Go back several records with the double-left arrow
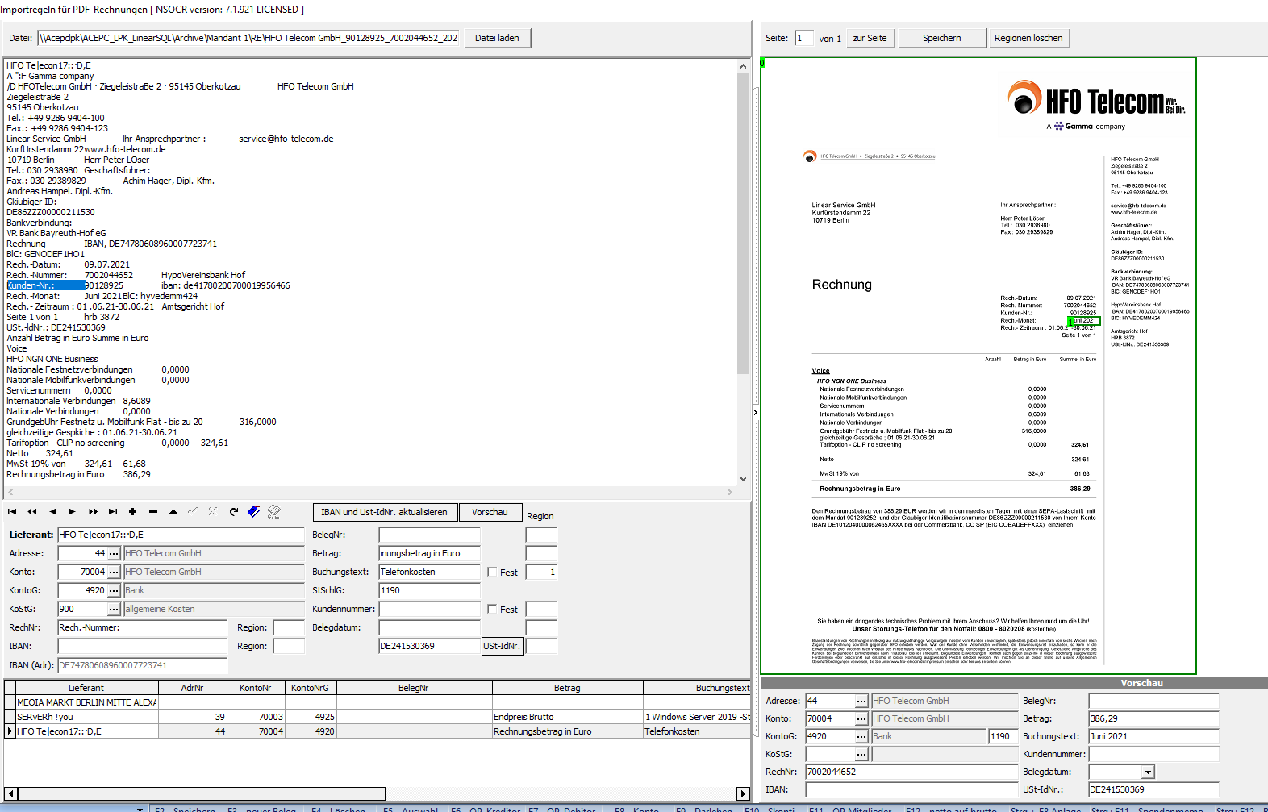1268x812 pixels. pyautogui.click(x=32, y=512)
